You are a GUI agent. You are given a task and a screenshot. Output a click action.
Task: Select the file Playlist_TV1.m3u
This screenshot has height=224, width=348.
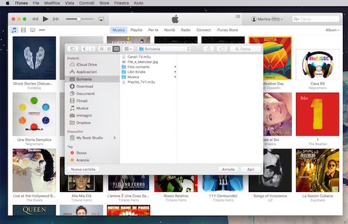pyautogui.click(x=141, y=82)
